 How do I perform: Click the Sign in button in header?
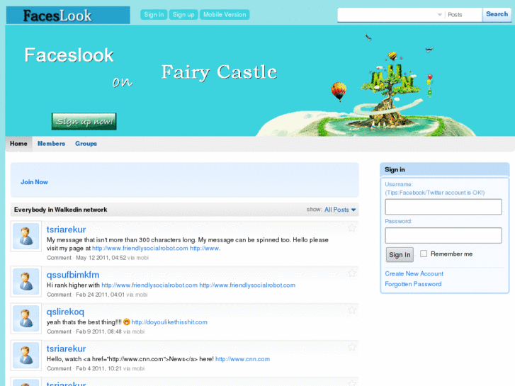(154, 15)
